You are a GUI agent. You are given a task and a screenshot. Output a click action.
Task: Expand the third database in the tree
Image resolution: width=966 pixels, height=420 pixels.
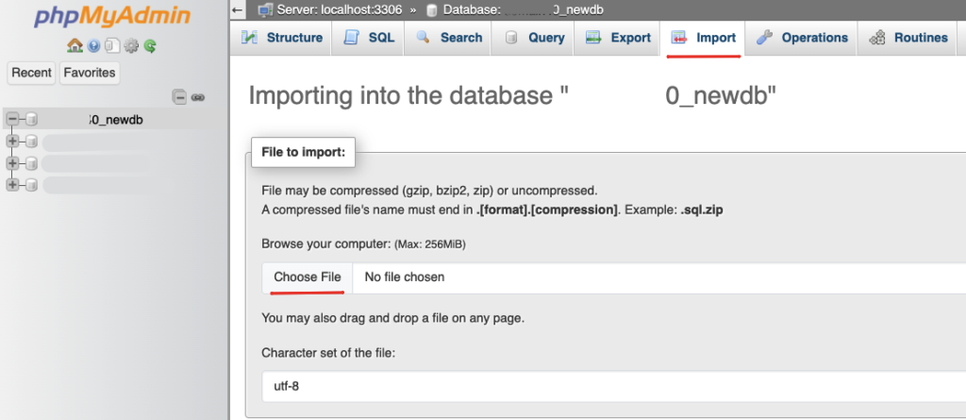(x=12, y=163)
